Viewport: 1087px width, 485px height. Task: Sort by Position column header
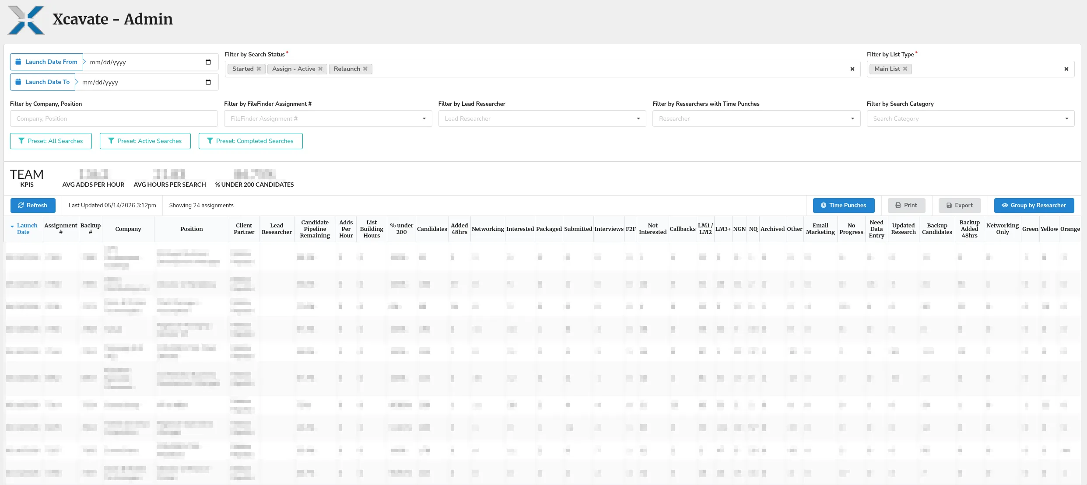(x=192, y=229)
